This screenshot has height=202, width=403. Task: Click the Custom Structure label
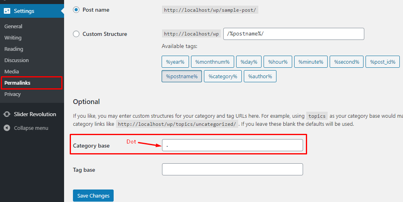(x=105, y=34)
